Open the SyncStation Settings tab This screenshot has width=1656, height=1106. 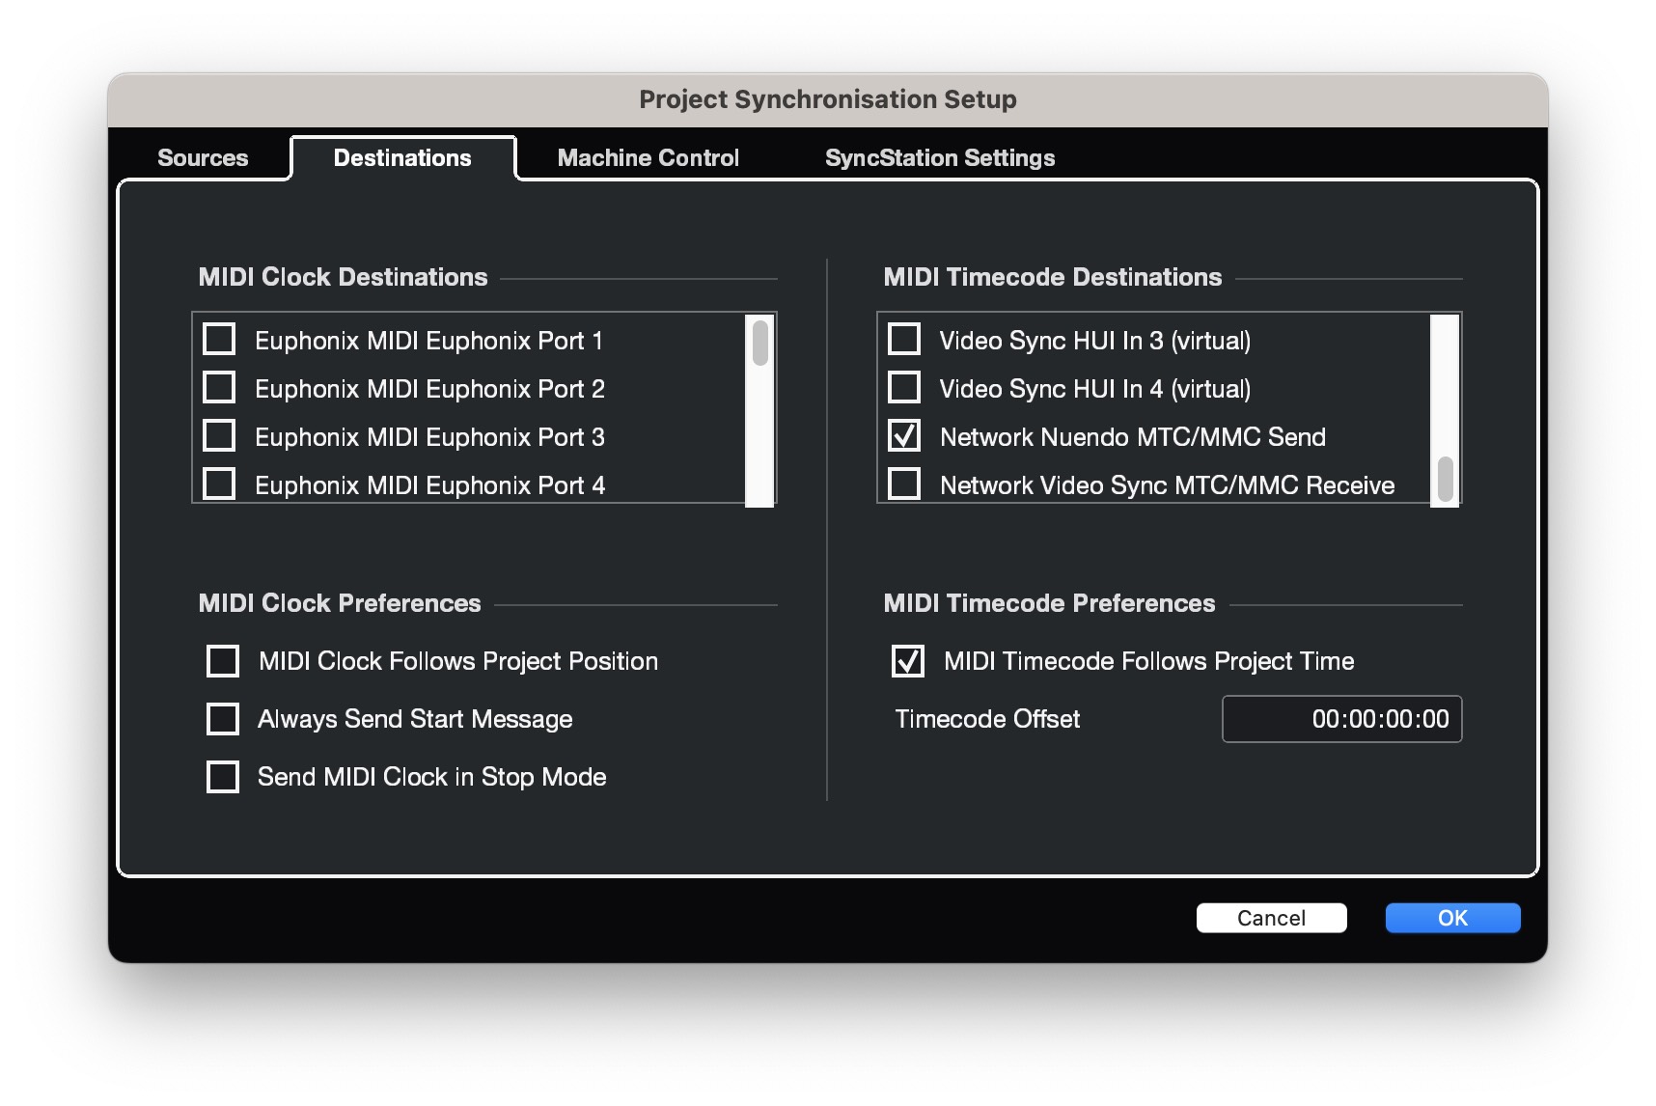point(940,157)
